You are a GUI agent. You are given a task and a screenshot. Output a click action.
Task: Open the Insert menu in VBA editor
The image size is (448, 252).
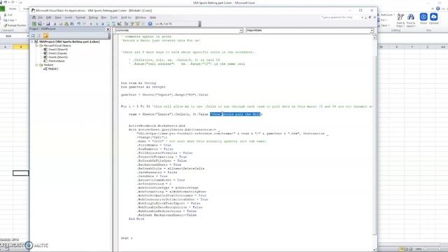tap(69, 17)
